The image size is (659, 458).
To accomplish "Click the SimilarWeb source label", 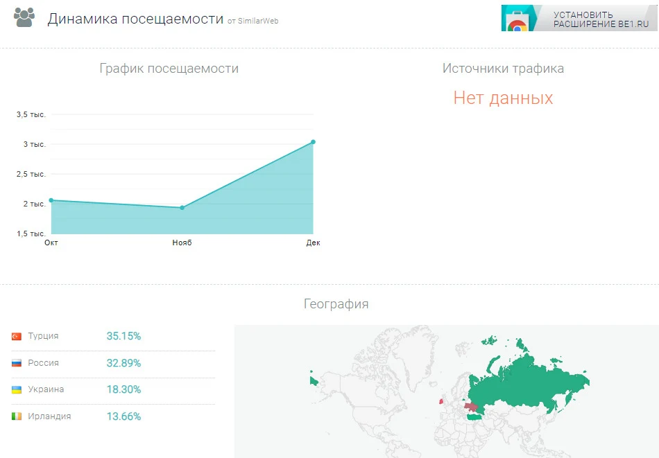I will (x=253, y=21).
